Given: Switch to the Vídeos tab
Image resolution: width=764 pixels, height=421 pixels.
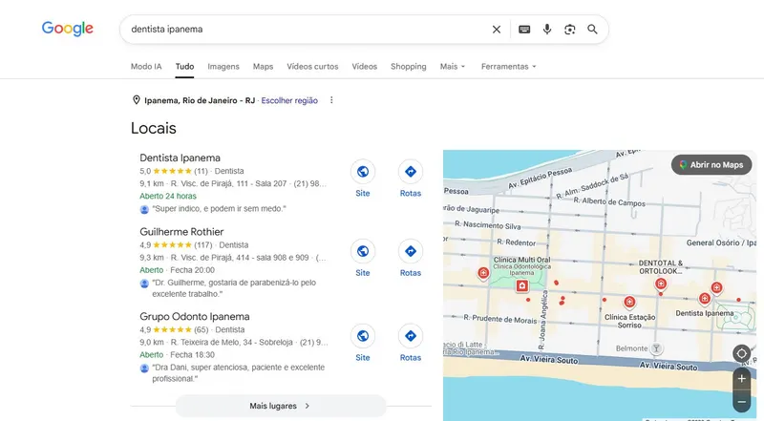Looking at the screenshot, I should coord(365,66).
